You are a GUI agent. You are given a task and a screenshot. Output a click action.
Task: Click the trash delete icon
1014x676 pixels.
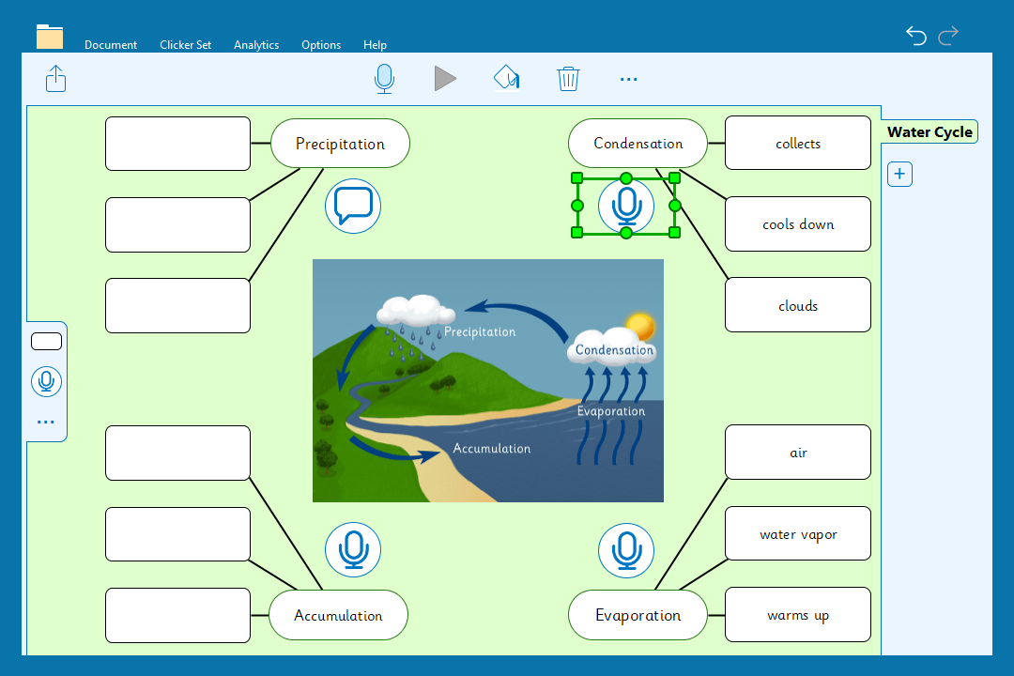click(568, 78)
